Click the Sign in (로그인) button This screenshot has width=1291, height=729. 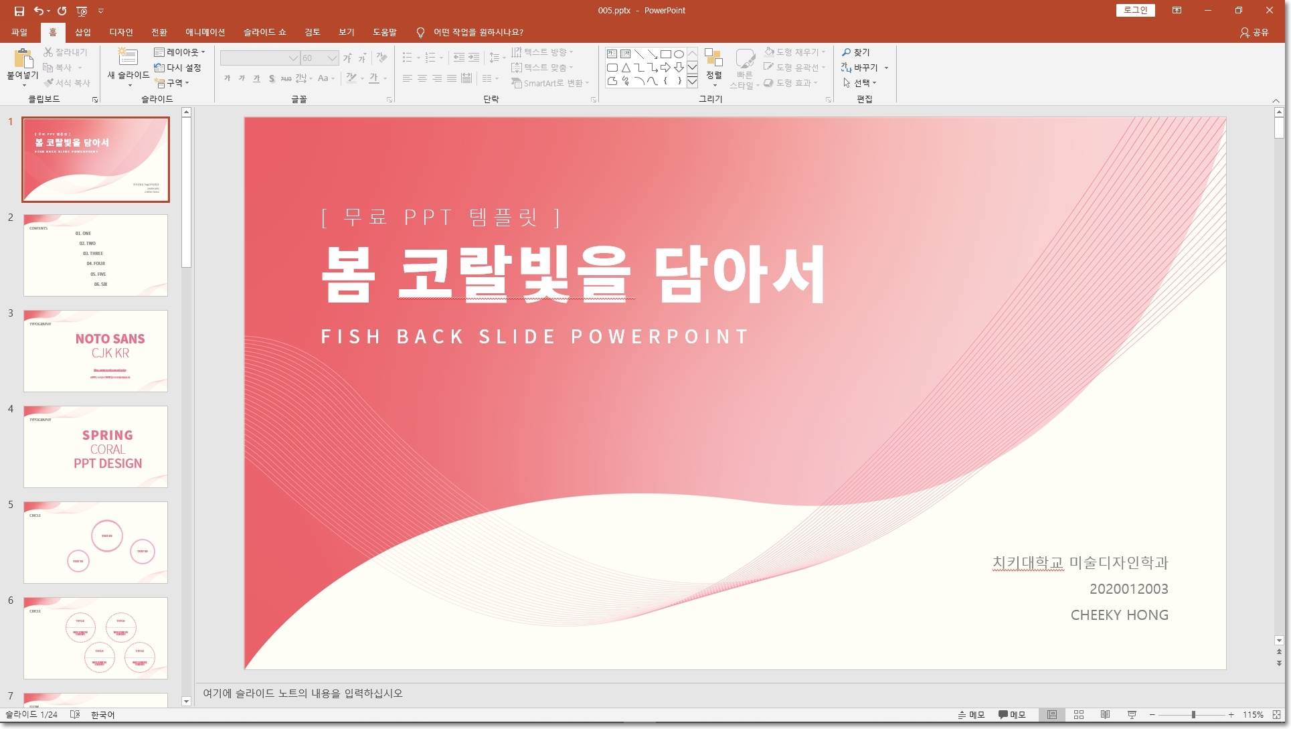pos(1135,11)
